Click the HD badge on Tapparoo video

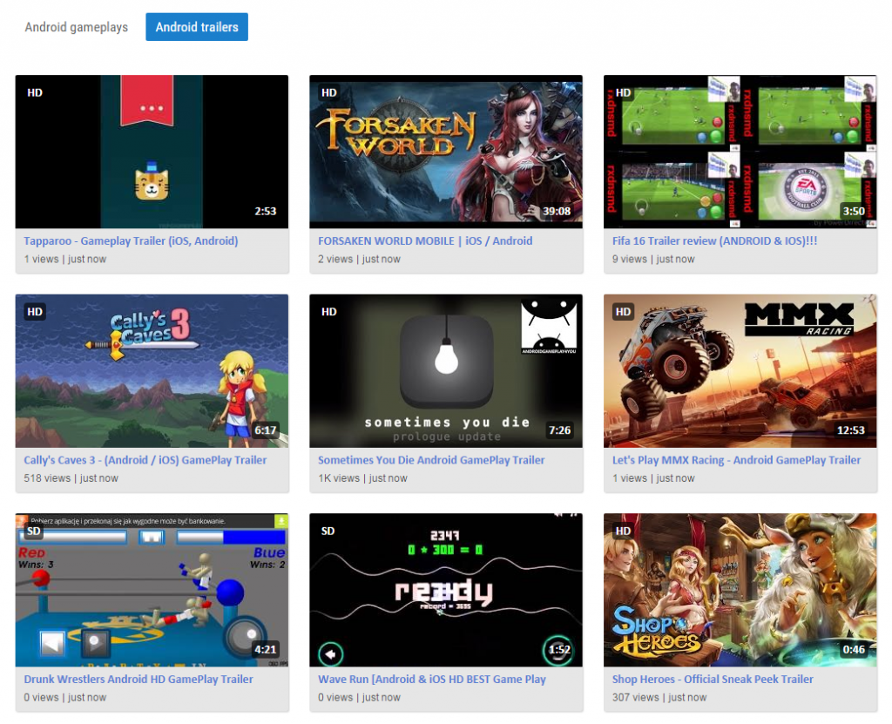pyautogui.click(x=35, y=92)
